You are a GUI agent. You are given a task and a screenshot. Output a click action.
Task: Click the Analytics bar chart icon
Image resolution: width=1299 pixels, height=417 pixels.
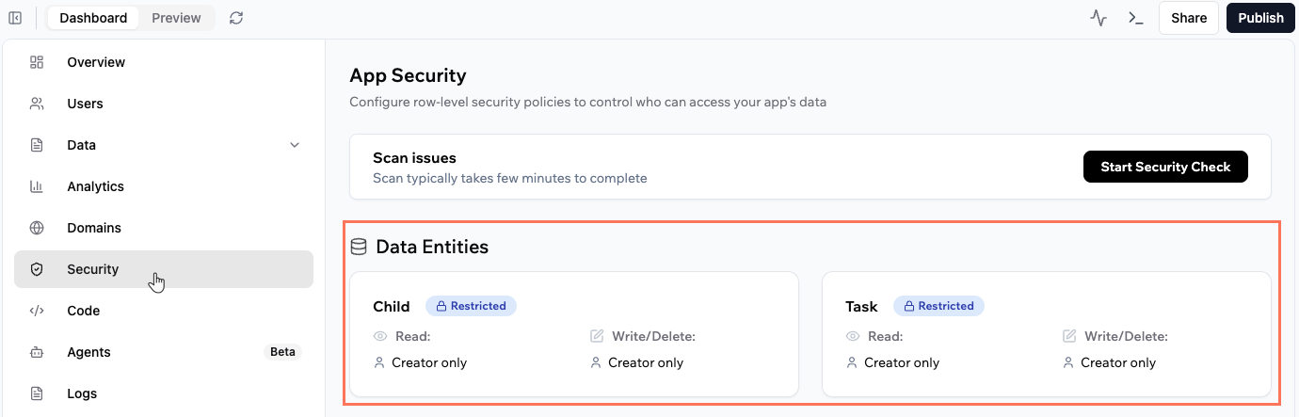click(x=37, y=186)
